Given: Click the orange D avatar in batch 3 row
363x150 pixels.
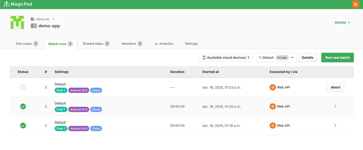Looking at the screenshot, I should pos(273,87).
